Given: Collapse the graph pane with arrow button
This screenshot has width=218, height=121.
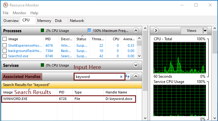Looking at the screenshot, I should tap(156, 31).
